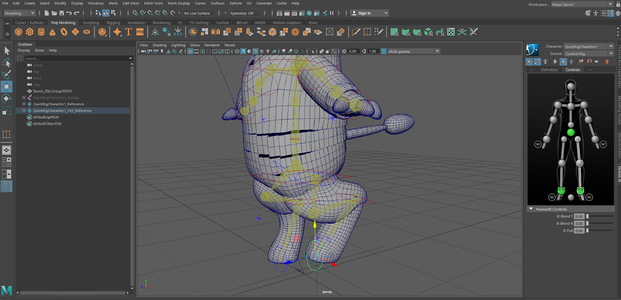
Task: Toggle the viewport grid display icon
Action: pyautogui.click(x=190, y=51)
